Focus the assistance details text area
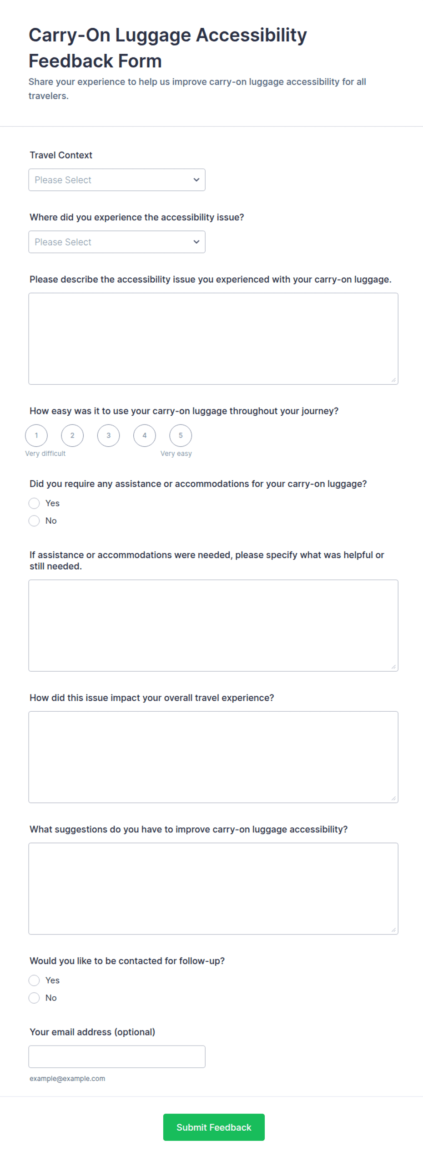Screen dimensions: 423x1163 pyautogui.click(x=213, y=625)
